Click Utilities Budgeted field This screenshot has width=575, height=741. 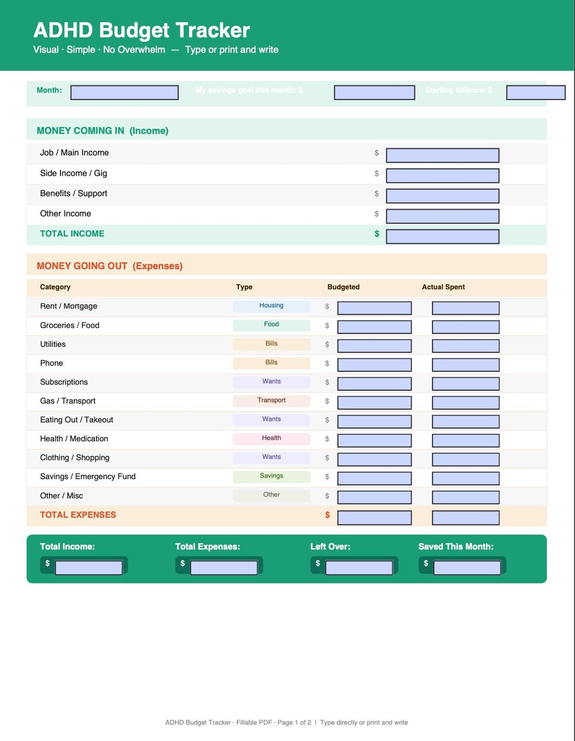[374, 346]
